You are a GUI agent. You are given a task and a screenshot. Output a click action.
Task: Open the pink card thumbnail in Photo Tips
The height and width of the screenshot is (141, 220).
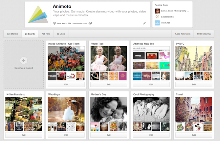123,76
